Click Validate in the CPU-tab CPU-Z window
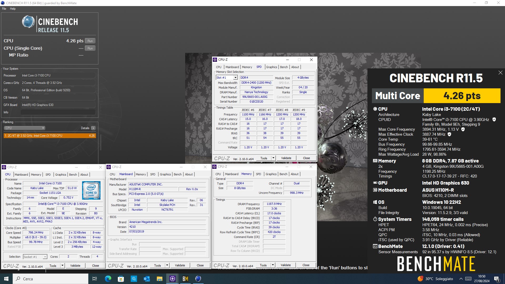Viewport: 505px width, 284px height. point(75,266)
